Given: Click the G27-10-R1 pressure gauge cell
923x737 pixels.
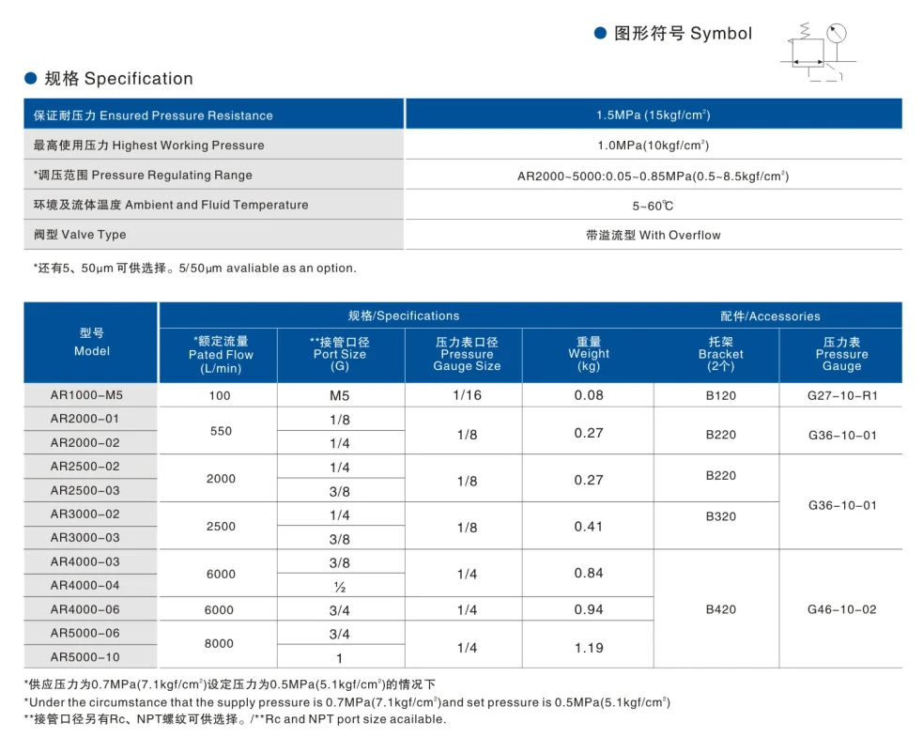Looking at the screenshot, I should [x=841, y=395].
